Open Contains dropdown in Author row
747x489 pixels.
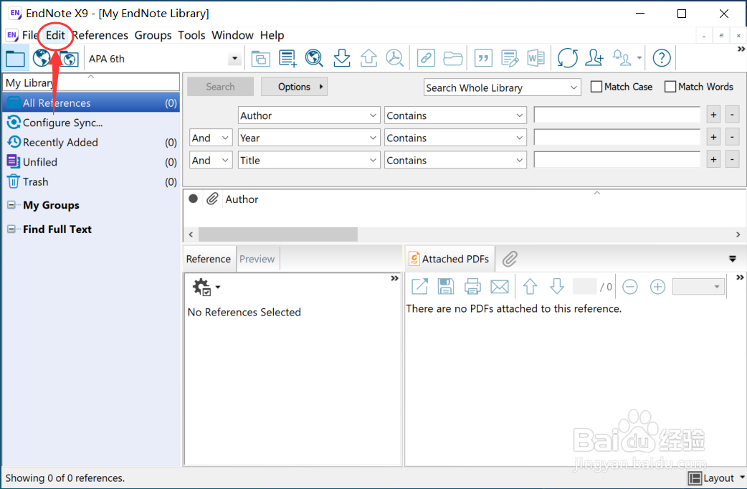point(455,115)
